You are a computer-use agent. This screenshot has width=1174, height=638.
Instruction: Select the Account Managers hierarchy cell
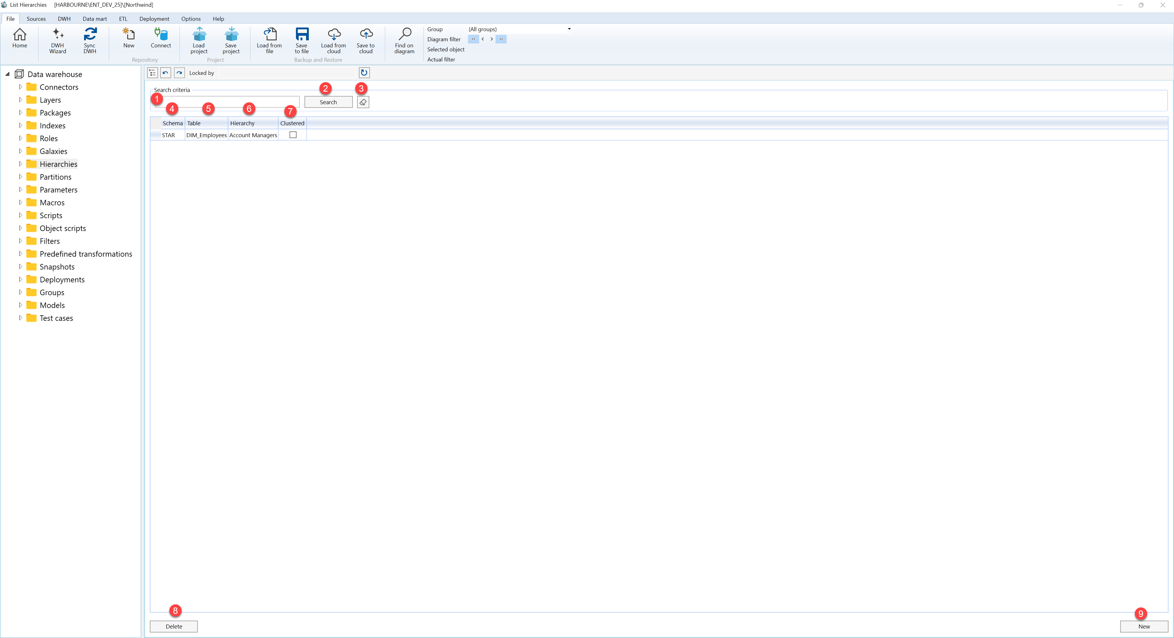253,135
